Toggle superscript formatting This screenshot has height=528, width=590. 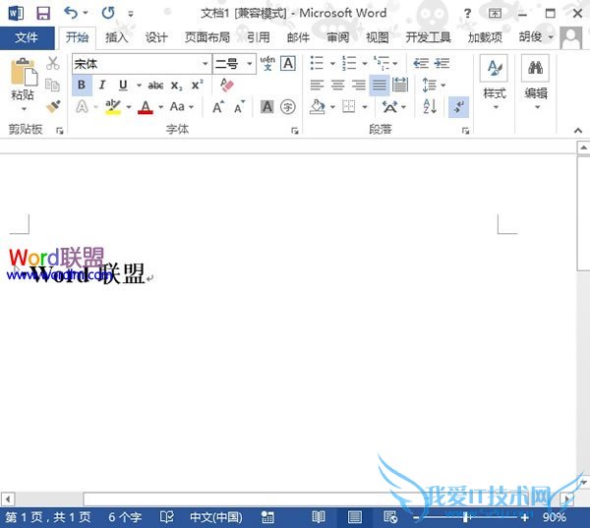197,86
